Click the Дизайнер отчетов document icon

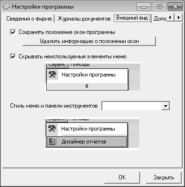(52, 142)
